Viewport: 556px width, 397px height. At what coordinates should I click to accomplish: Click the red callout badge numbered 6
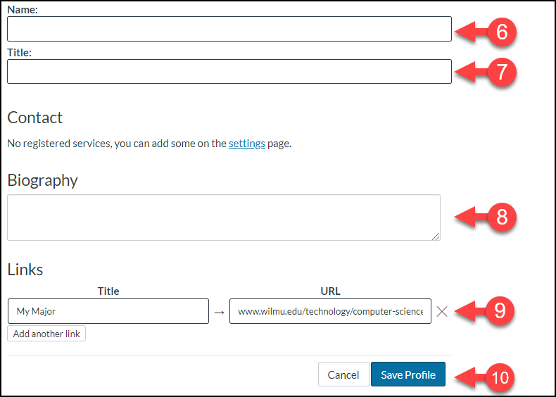[x=502, y=32]
